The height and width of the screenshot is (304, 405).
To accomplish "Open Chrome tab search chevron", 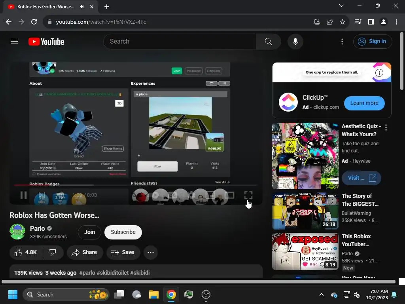I will click(341, 6).
